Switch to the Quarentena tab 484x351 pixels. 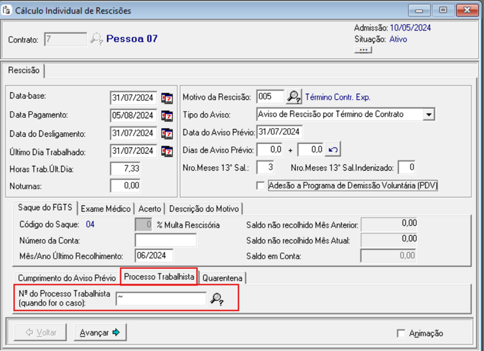coord(222,278)
